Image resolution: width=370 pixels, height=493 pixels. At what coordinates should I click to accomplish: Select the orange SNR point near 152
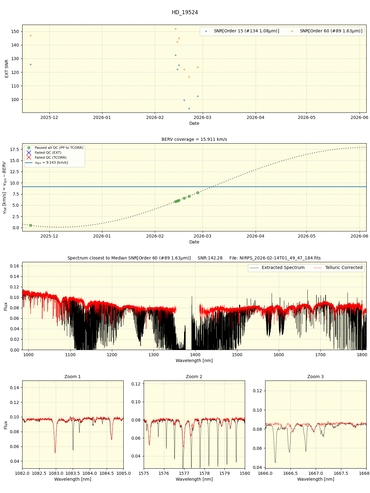pos(175,29)
